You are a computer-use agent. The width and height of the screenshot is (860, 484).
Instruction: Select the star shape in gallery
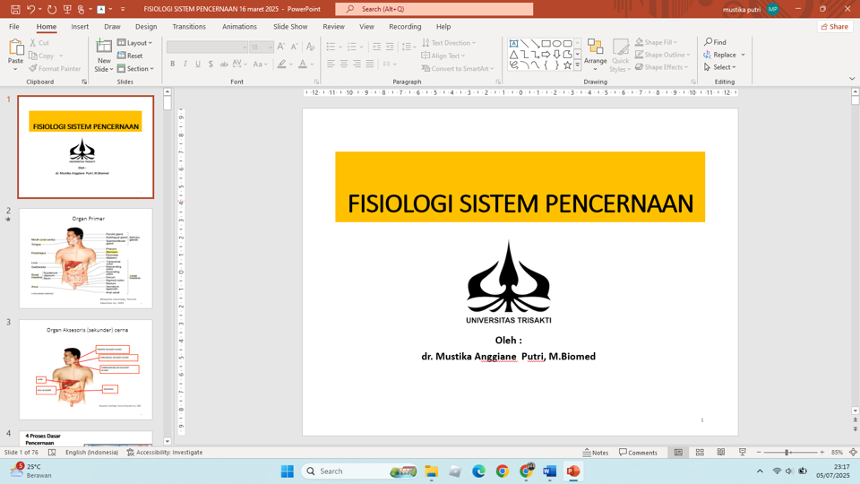[567, 65]
